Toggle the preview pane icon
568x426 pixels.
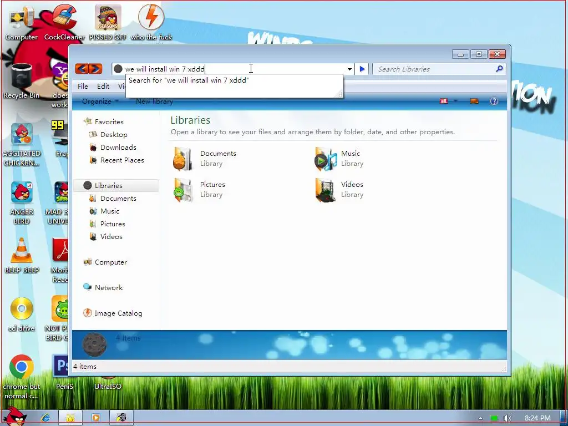click(x=474, y=101)
